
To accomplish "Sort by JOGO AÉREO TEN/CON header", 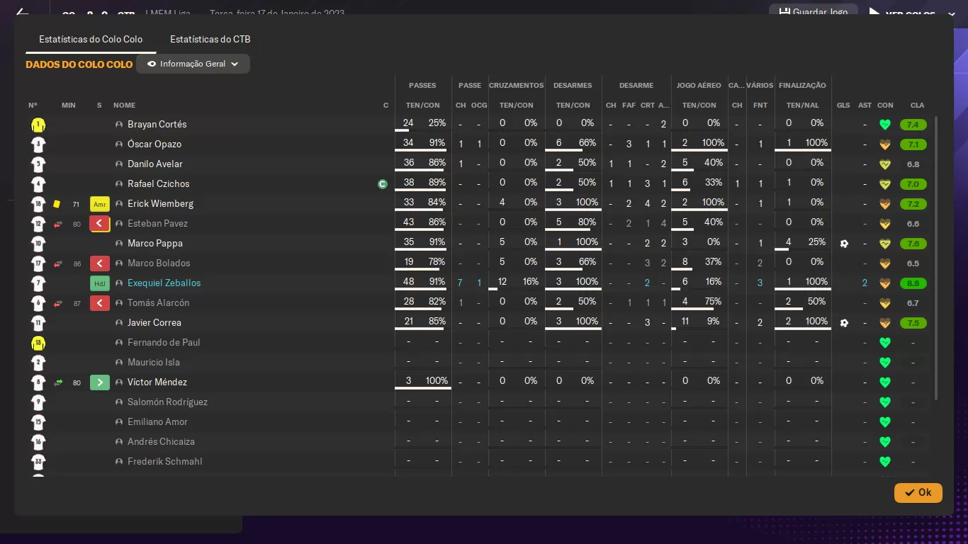I will point(699,106).
